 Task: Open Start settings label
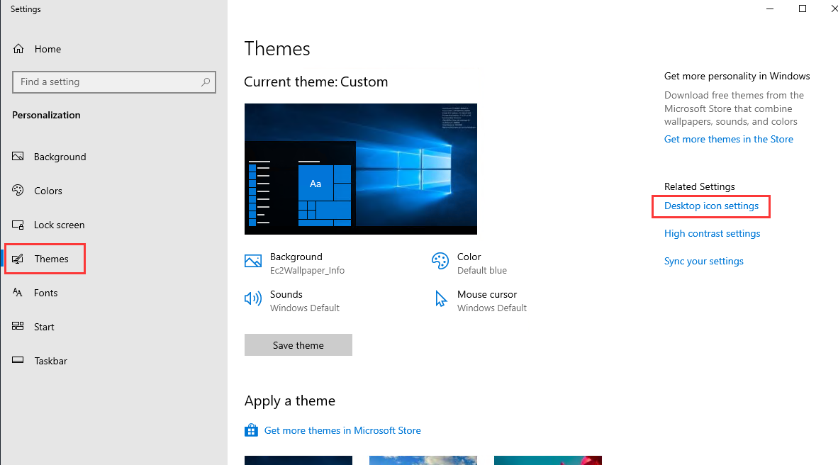pos(45,327)
